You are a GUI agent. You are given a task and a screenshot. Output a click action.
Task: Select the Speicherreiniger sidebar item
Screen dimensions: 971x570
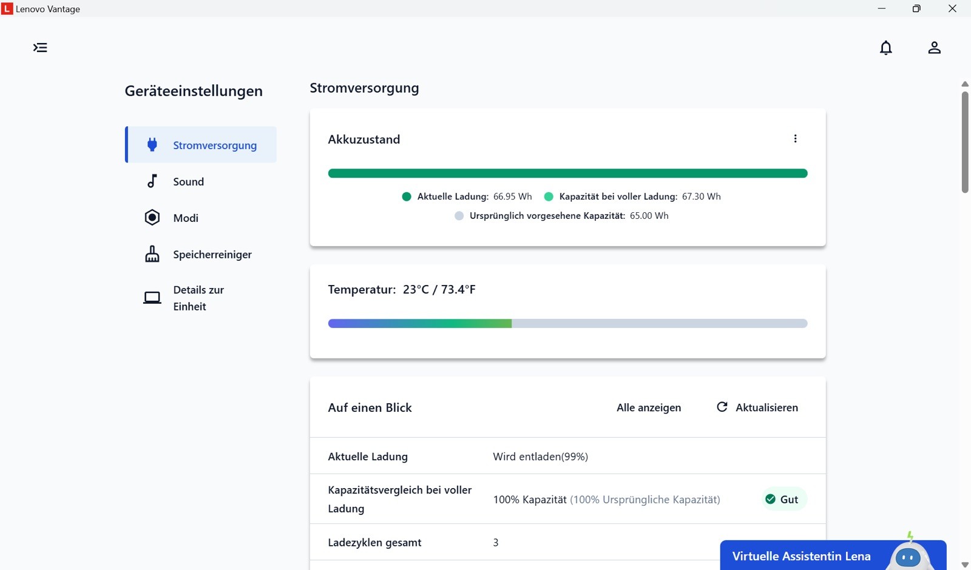coord(201,254)
